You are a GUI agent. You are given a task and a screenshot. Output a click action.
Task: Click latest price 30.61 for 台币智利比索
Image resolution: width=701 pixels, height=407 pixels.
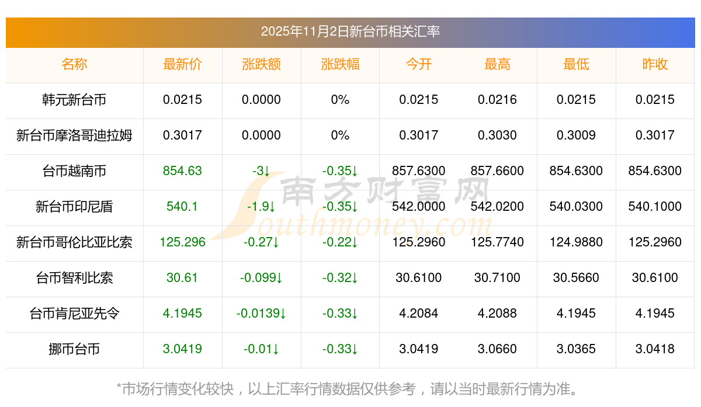click(182, 278)
